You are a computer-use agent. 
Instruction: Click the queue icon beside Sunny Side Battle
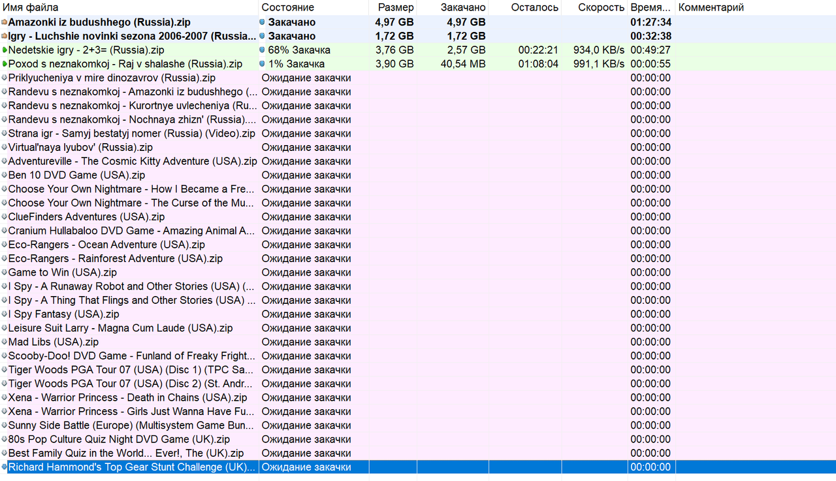click(5, 425)
